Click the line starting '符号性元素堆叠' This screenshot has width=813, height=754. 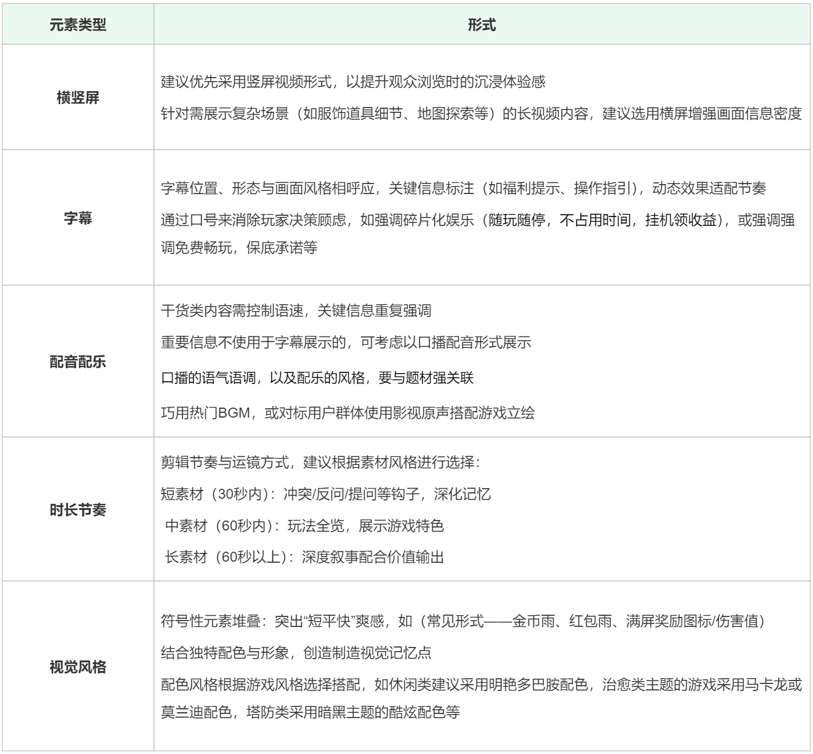(463, 620)
